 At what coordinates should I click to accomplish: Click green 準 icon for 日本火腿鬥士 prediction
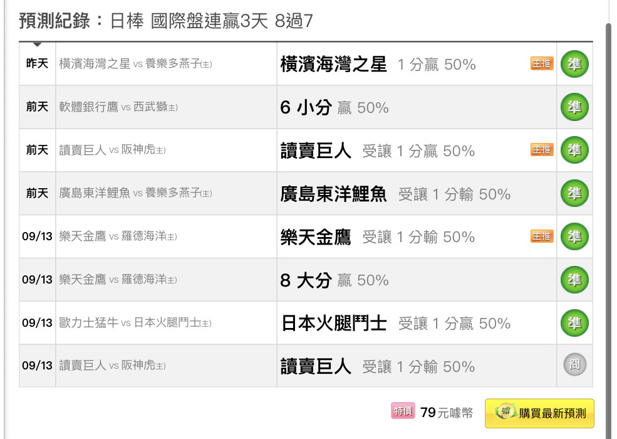(574, 323)
